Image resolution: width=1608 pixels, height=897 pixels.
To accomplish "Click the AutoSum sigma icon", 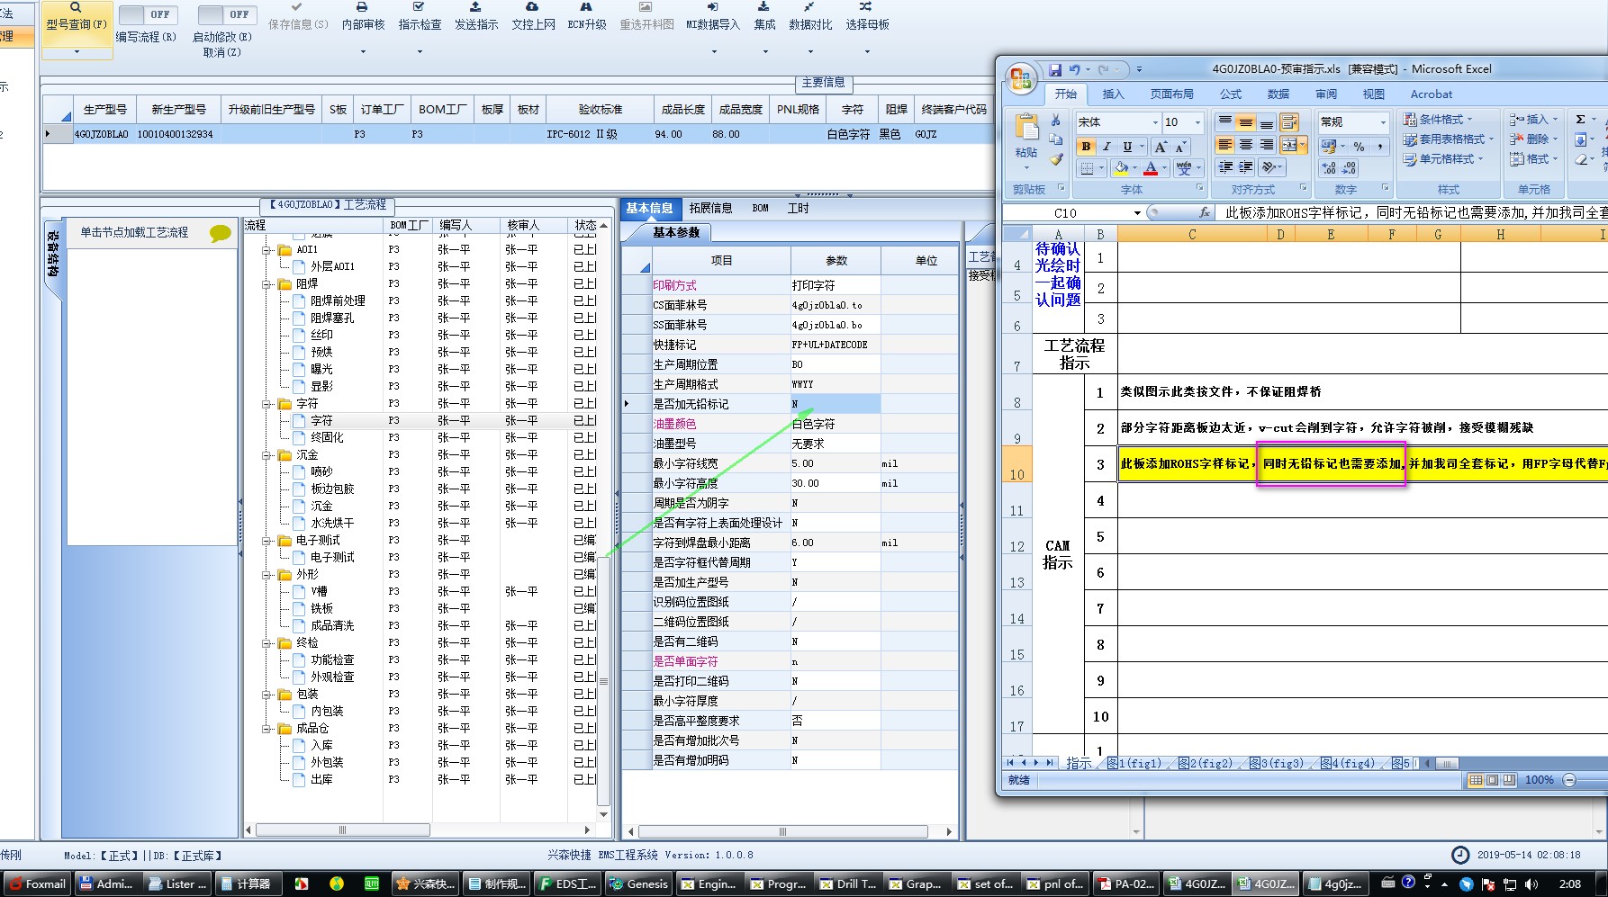I will [x=1580, y=120].
